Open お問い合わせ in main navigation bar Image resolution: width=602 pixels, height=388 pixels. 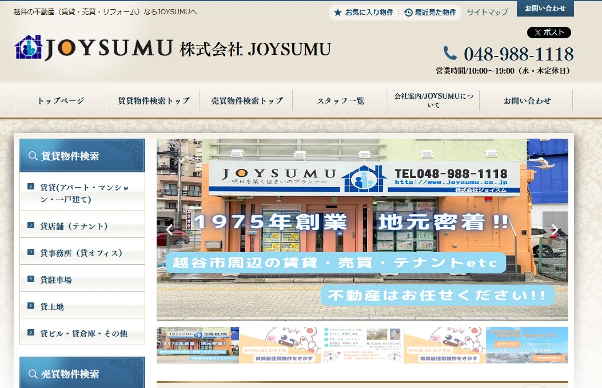[x=527, y=101]
